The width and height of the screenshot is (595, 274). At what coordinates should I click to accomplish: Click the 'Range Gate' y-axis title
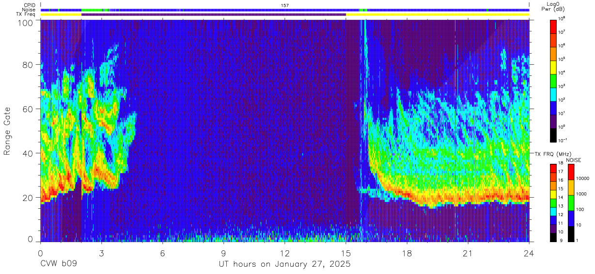coord(8,131)
